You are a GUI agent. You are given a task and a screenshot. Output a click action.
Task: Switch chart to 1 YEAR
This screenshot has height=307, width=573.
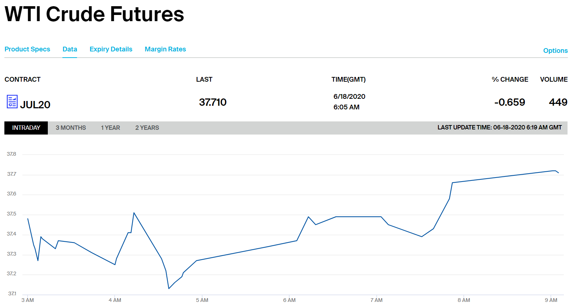coord(111,128)
